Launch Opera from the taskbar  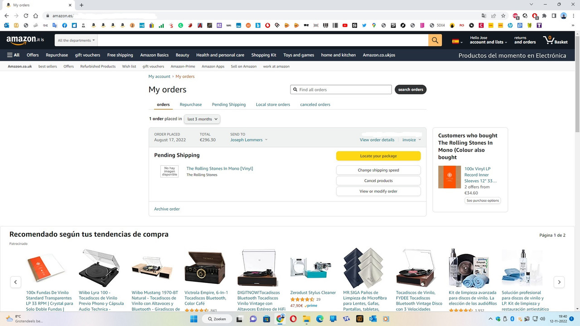pyautogui.click(x=293, y=319)
